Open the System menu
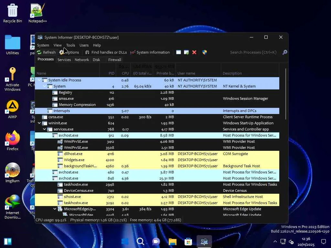The image size is (331, 248). 43,45
